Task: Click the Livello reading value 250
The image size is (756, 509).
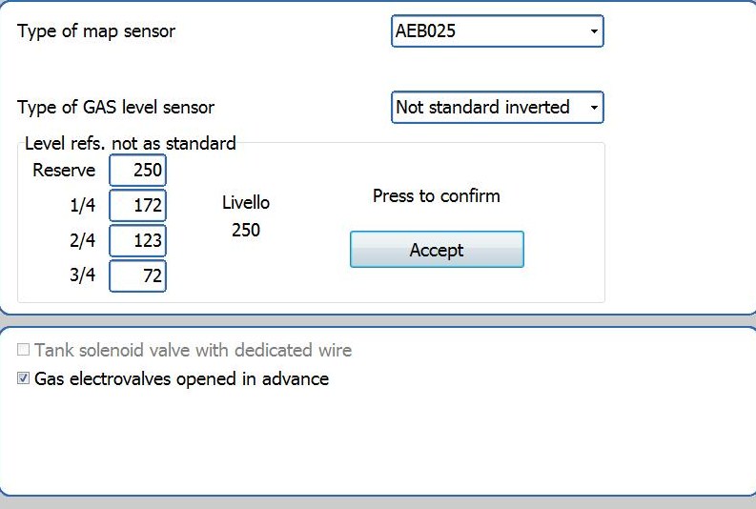Action: coord(246,230)
